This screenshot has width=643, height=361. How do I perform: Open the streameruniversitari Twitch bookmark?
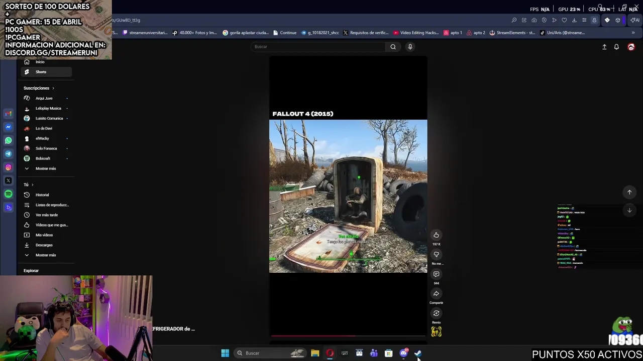pos(145,33)
